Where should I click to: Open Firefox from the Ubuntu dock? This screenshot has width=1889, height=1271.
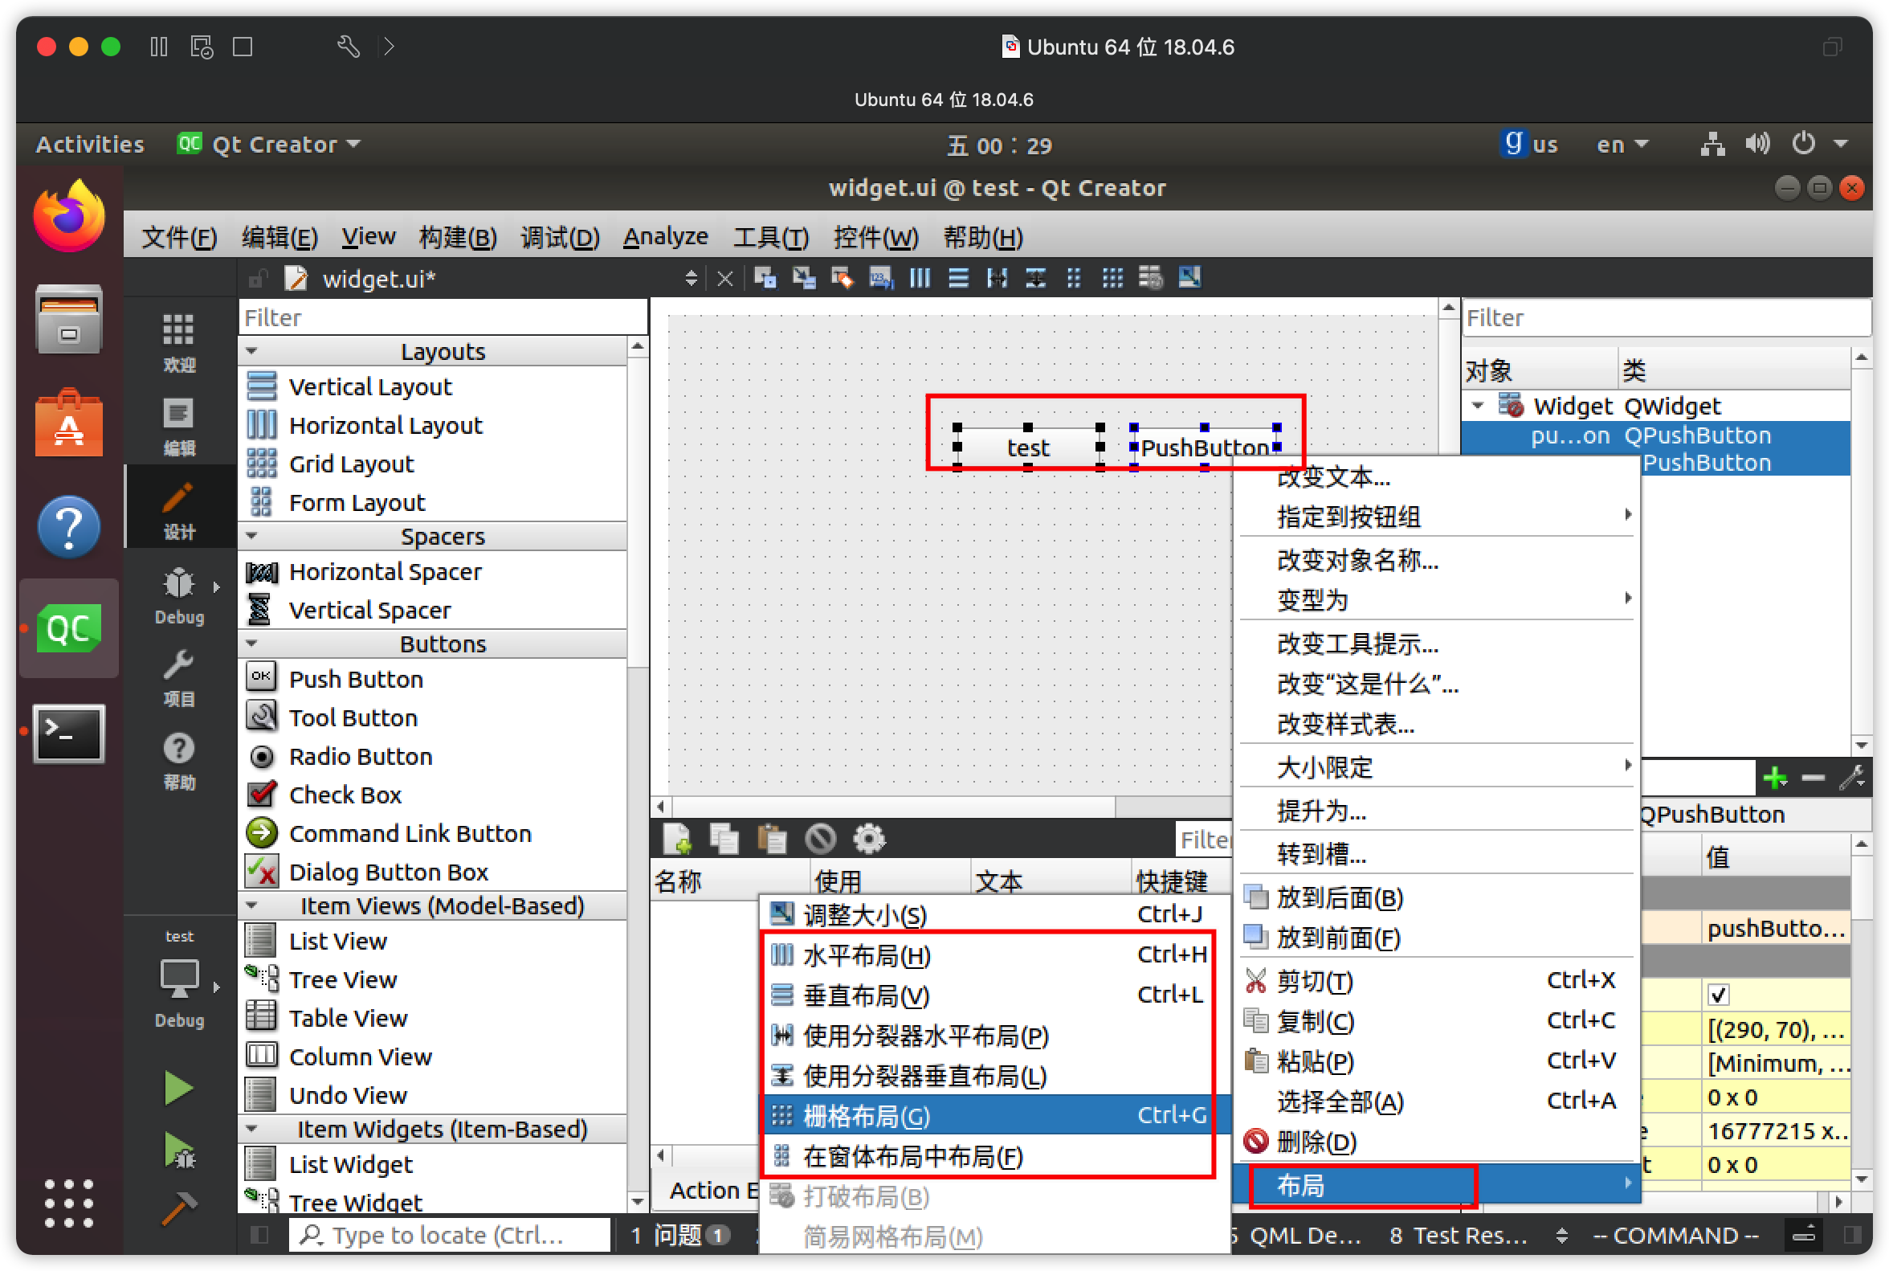(x=69, y=217)
